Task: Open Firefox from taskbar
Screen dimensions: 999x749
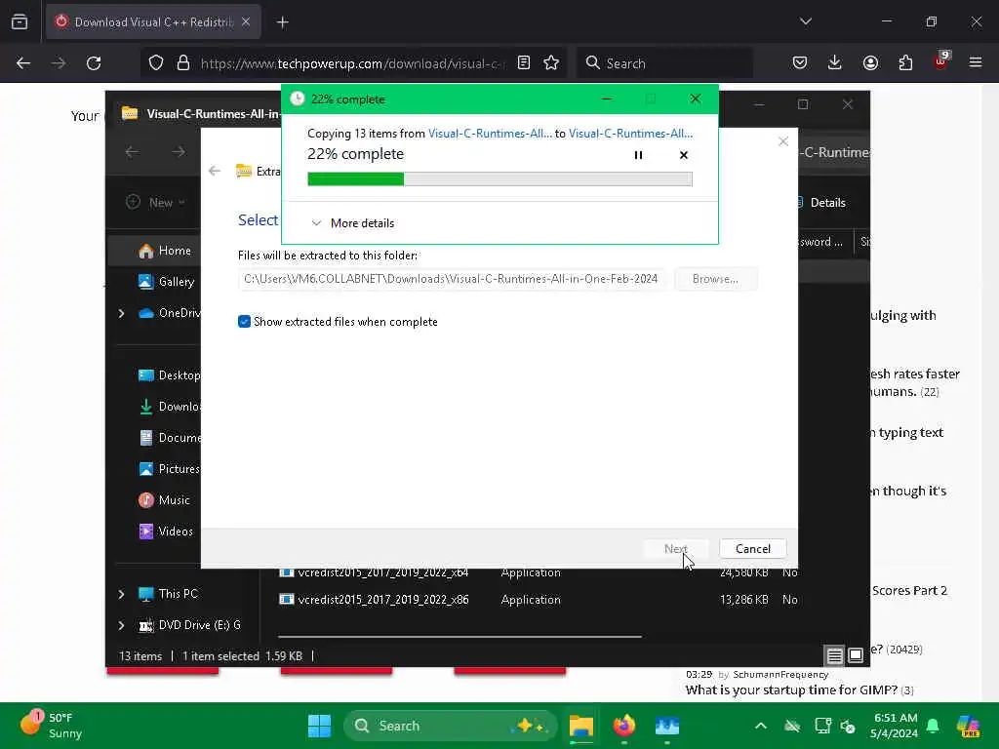Action: (624, 726)
